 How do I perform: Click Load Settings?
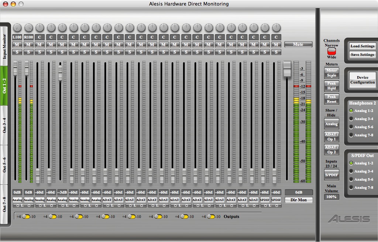(362, 46)
